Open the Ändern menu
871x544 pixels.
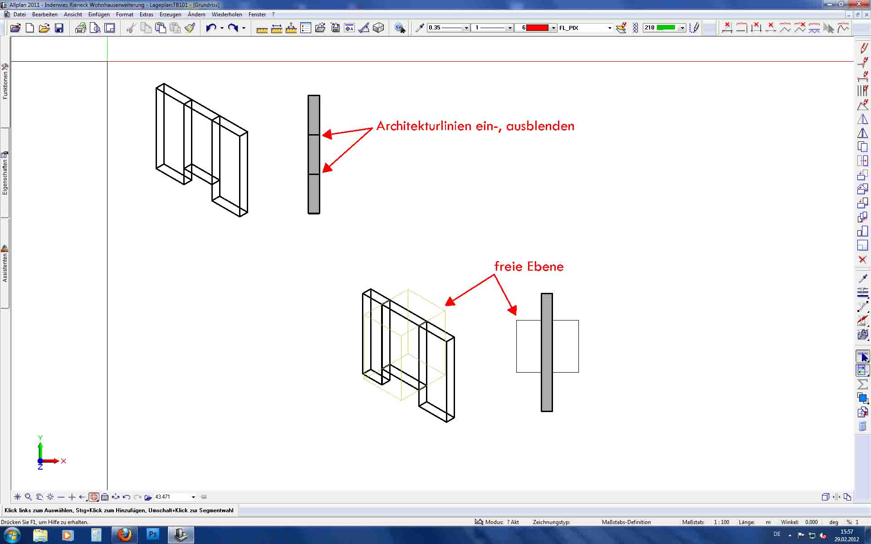[x=196, y=15]
